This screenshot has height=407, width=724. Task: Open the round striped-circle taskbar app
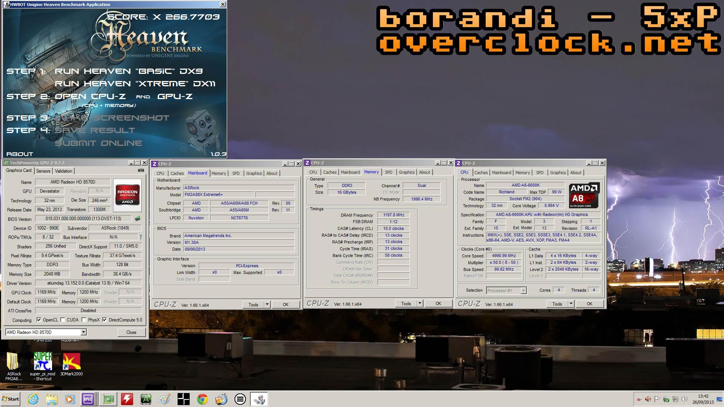[x=240, y=399]
